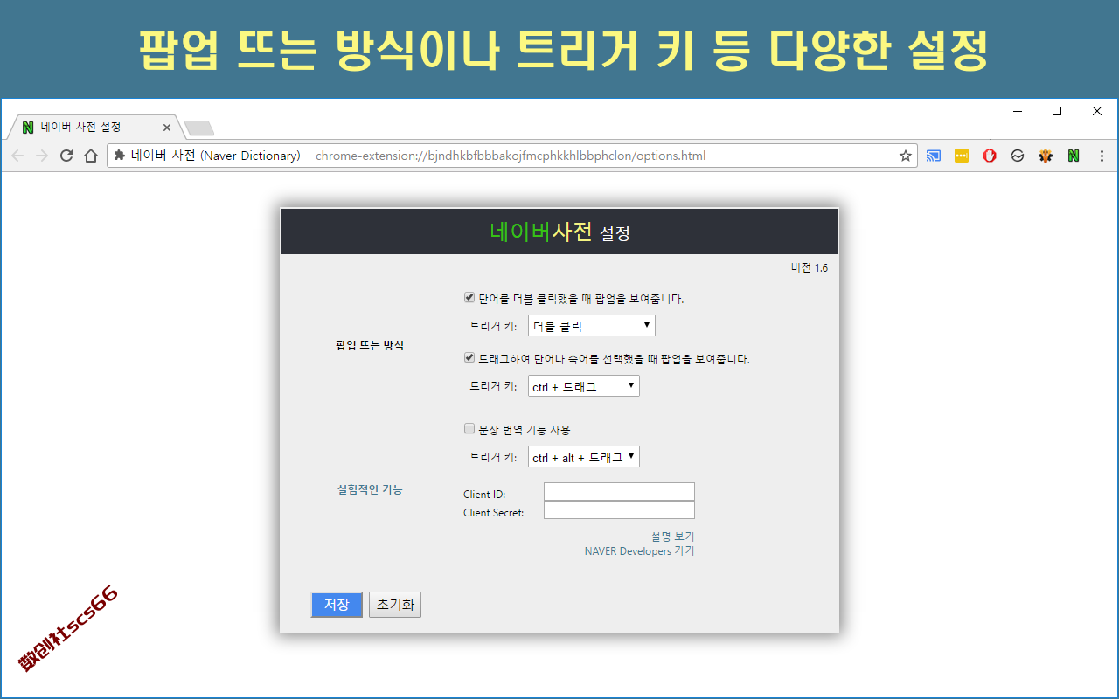Viewport: 1119px width, 699px height.
Task: Go to the home page icon
Action: [90, 156]
